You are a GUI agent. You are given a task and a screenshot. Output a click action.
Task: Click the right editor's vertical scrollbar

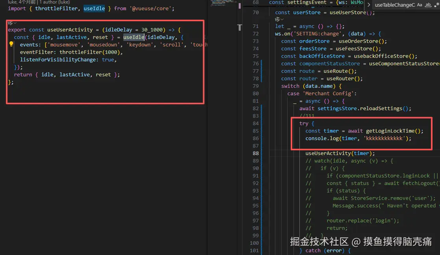point(439,118)
